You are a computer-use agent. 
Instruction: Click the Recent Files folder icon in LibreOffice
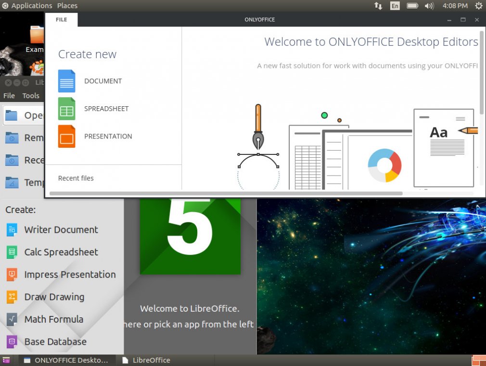(12, 160)
